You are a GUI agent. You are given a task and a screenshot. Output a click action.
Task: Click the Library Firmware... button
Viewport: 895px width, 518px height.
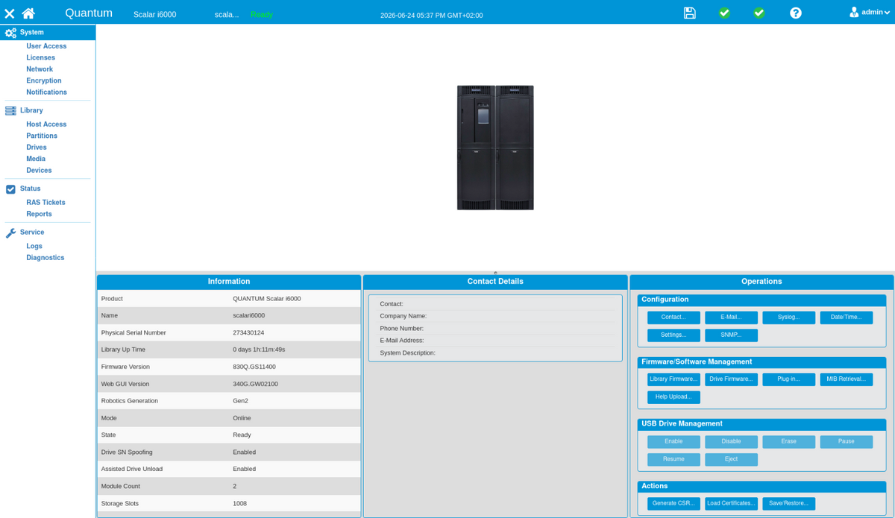673,379
